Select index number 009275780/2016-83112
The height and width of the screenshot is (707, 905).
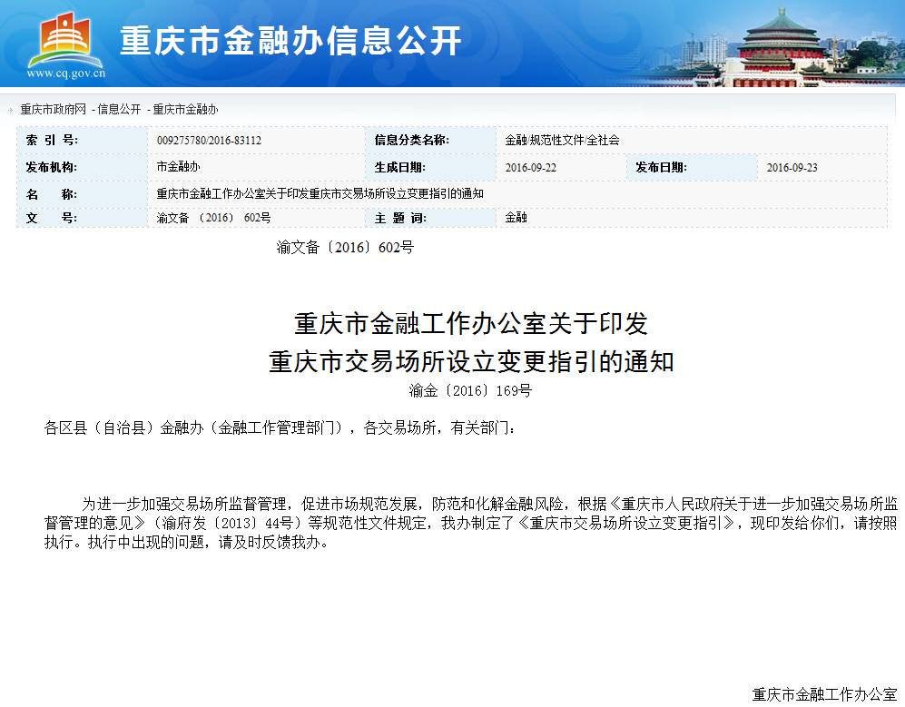(x=209, y=141)
